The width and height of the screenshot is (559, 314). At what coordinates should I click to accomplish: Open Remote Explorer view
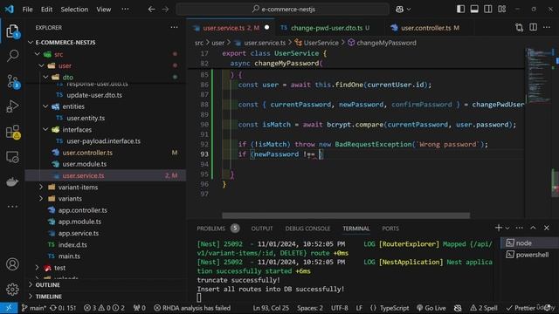tap(12, 157)
